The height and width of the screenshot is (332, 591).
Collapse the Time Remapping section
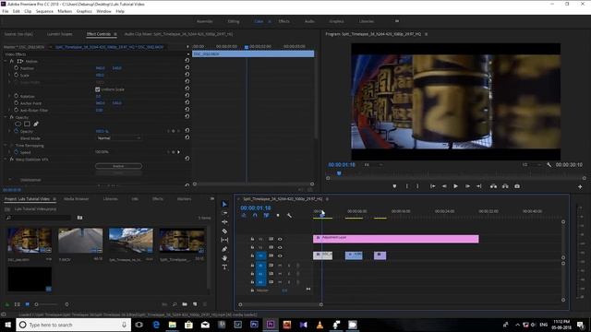(x=6, y=146)
